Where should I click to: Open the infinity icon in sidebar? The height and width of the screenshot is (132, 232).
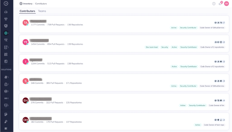(6, 98)
